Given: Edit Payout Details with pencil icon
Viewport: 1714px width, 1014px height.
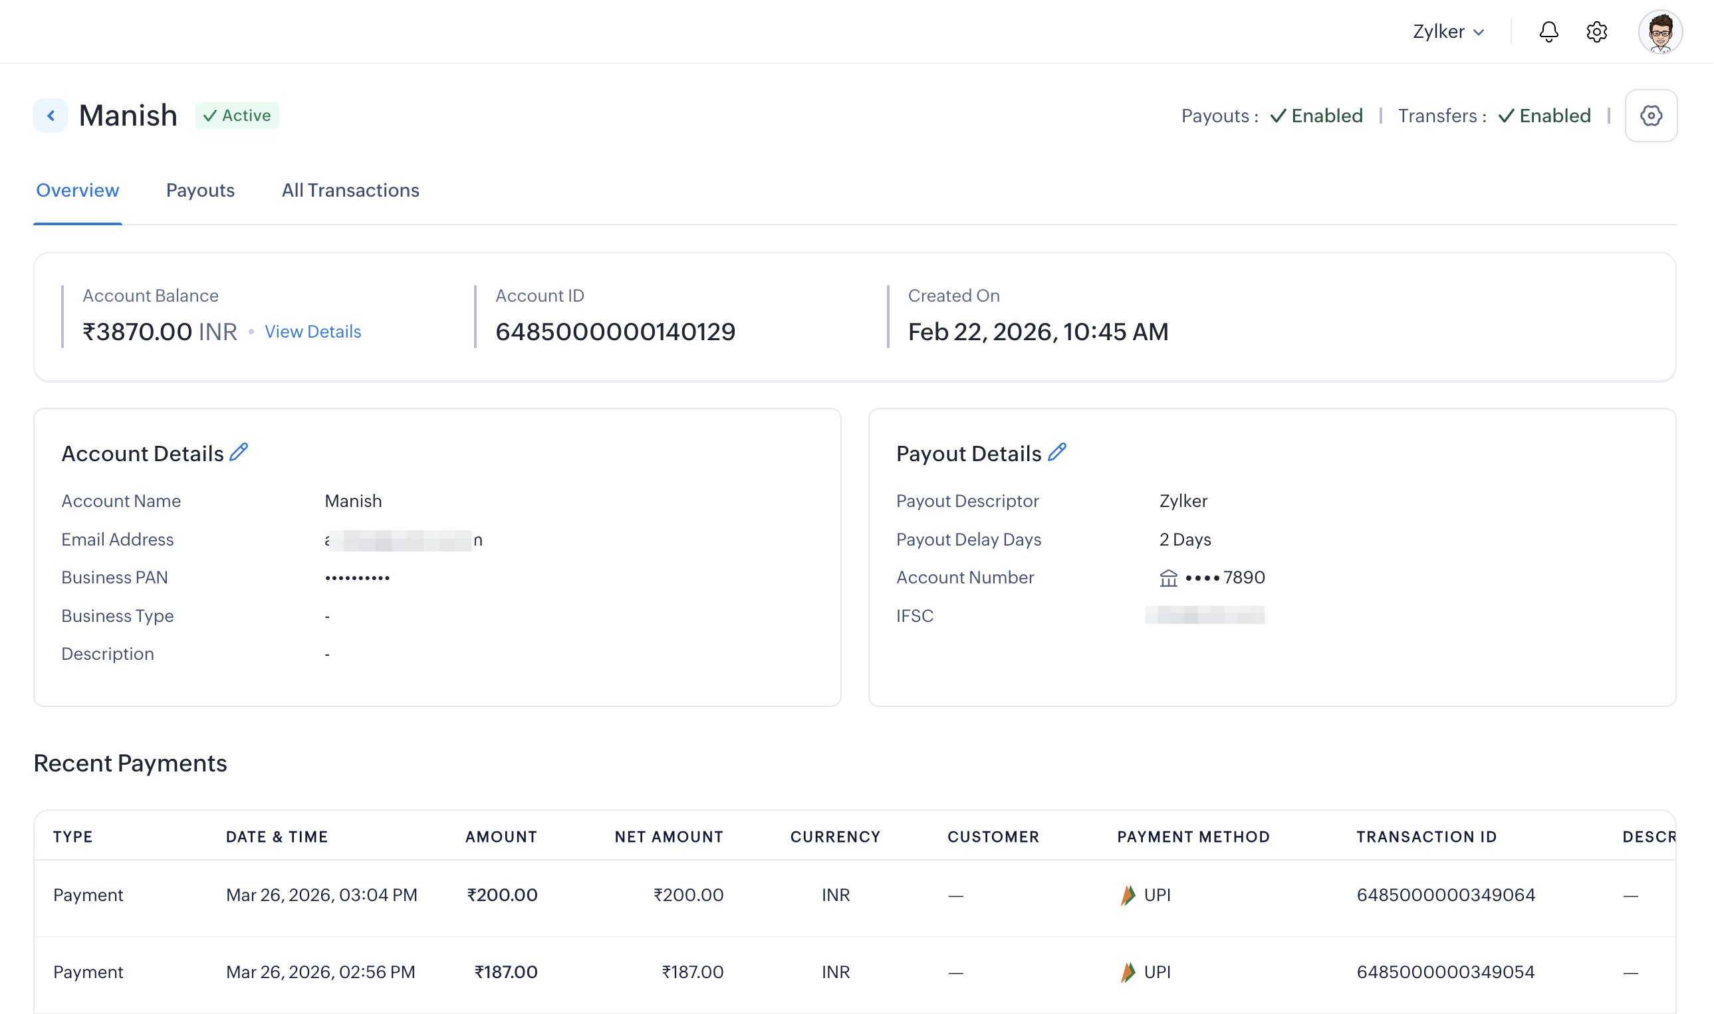Looking at the screenshot, I should coord(1057,453).
